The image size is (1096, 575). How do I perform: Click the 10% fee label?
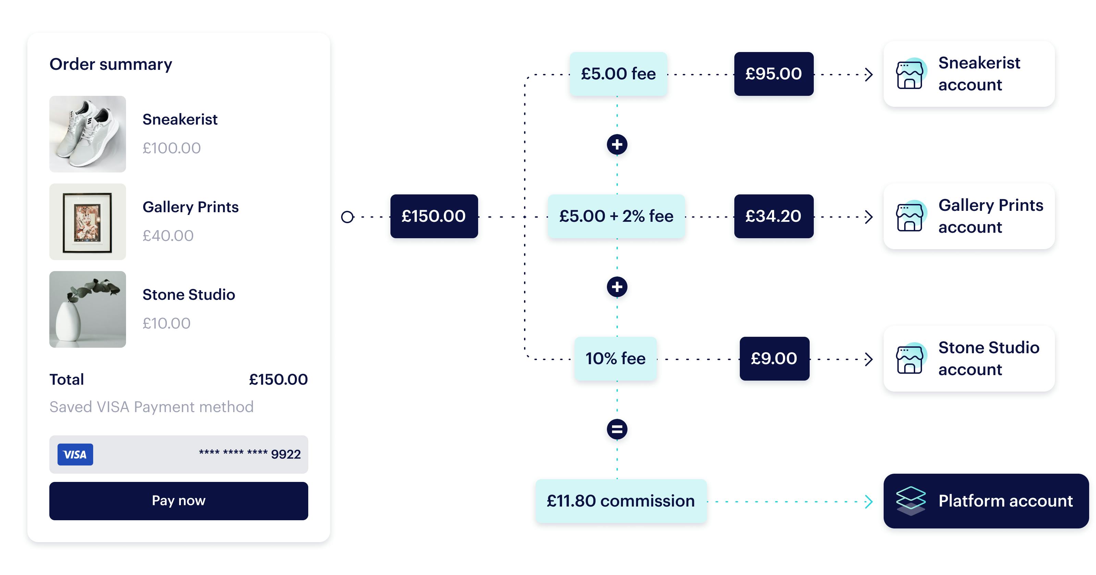615,359
